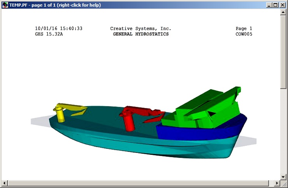Screen dimensions: 288x188
Task: Click the Creative Systems, Inc. header text
Action: 140,29
